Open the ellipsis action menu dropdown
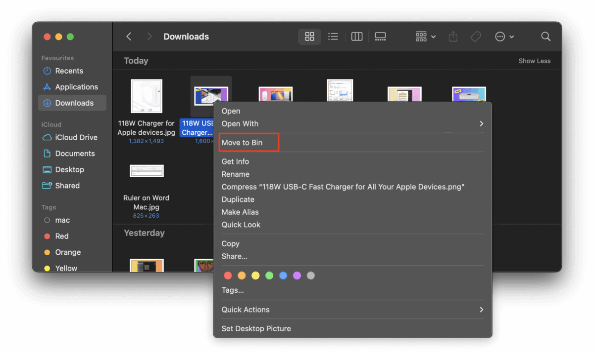594x353 pixels. coord(504,37)
